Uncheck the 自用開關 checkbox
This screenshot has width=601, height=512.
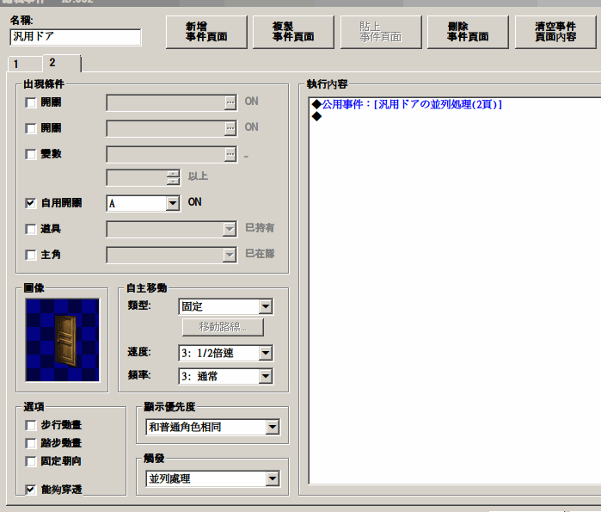tap(31, 203)
